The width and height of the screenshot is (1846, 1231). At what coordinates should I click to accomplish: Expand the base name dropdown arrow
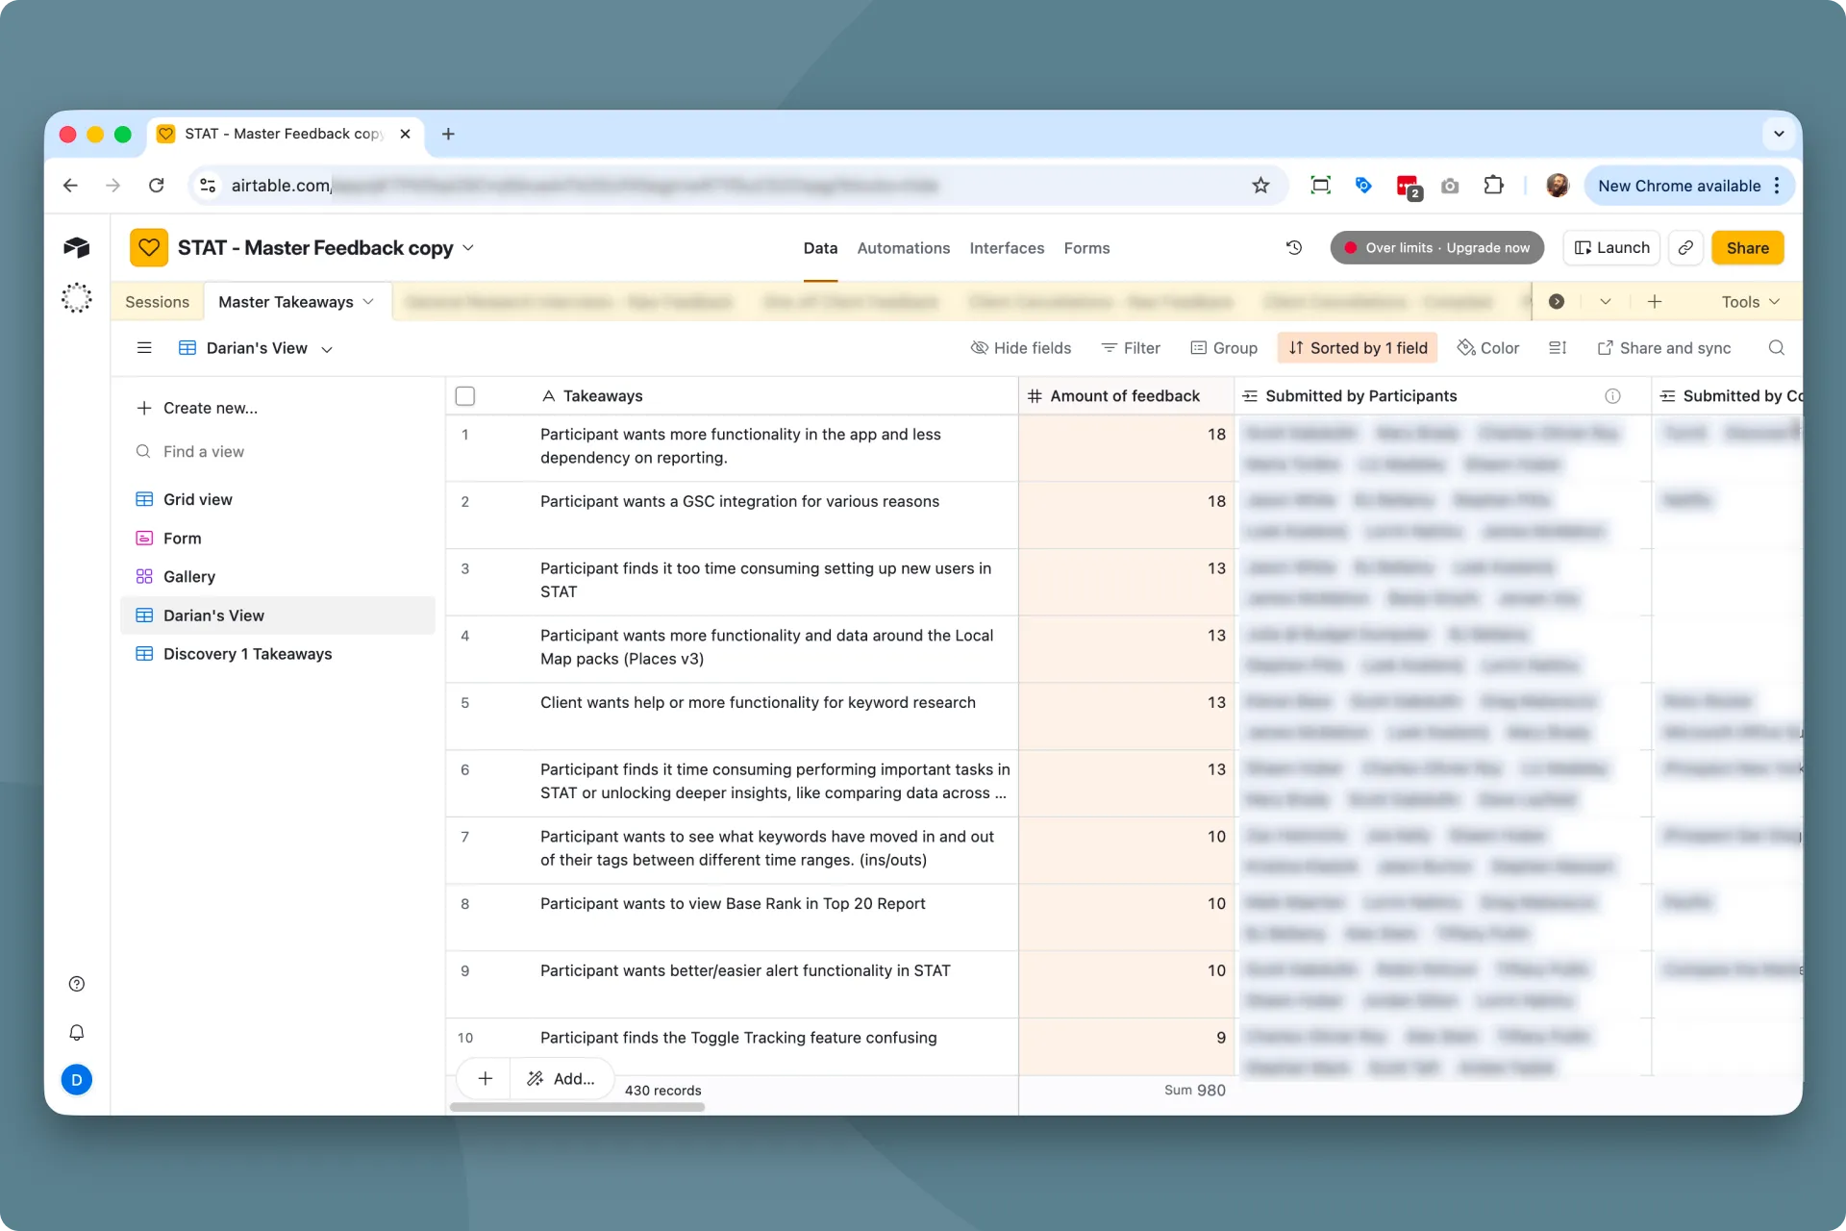(x=468, y=247)
